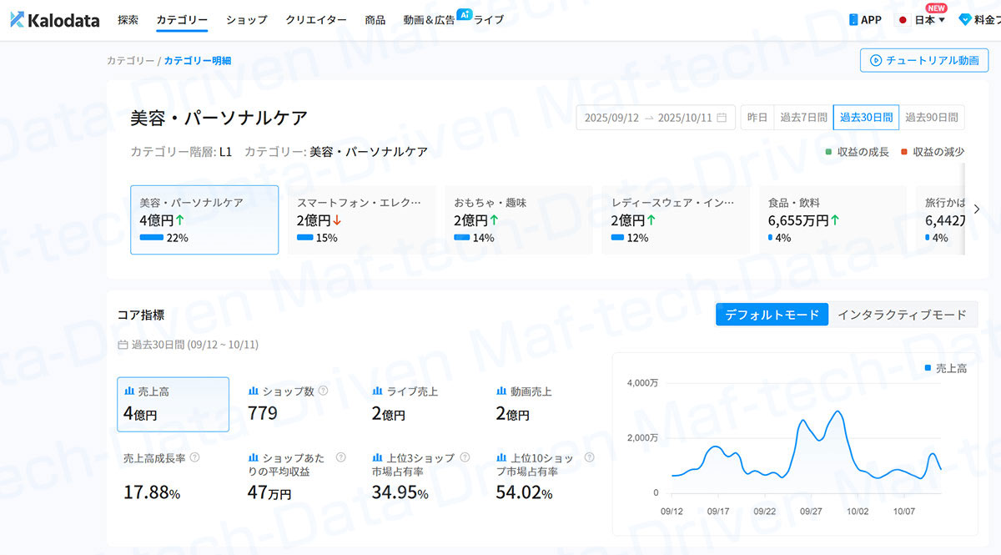1001x555 pixels.
Task: Select the 過去7日間 time range
Action: 803,118
